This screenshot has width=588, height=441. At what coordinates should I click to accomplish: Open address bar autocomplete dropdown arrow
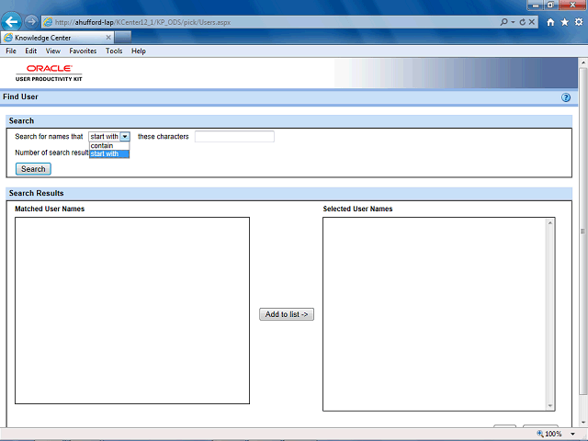(x=513, y=22)
